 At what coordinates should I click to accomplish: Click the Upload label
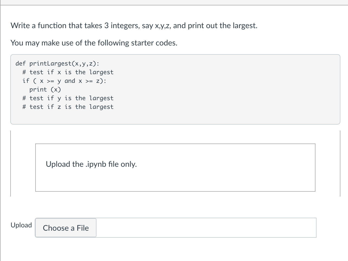(21, 225)
